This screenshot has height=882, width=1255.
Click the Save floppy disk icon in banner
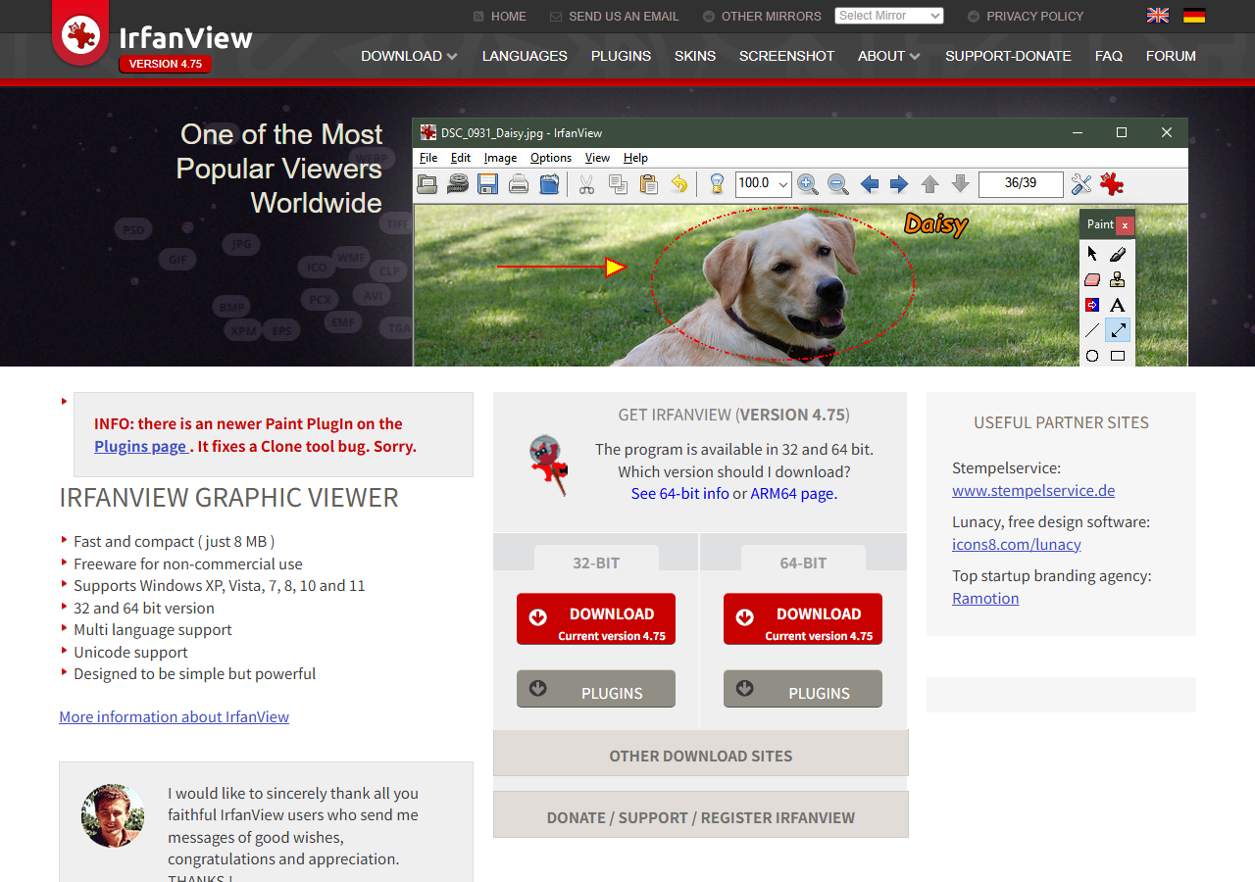(x=488, y=183)
